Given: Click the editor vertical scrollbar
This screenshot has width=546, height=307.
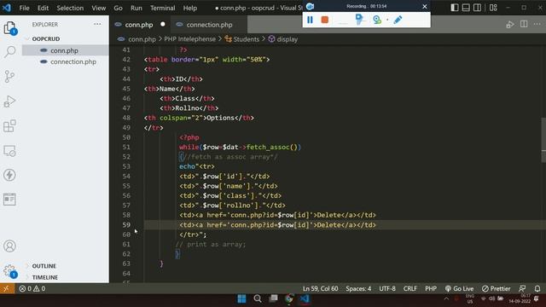Looking at the screenshot, I should coord(543,140).
